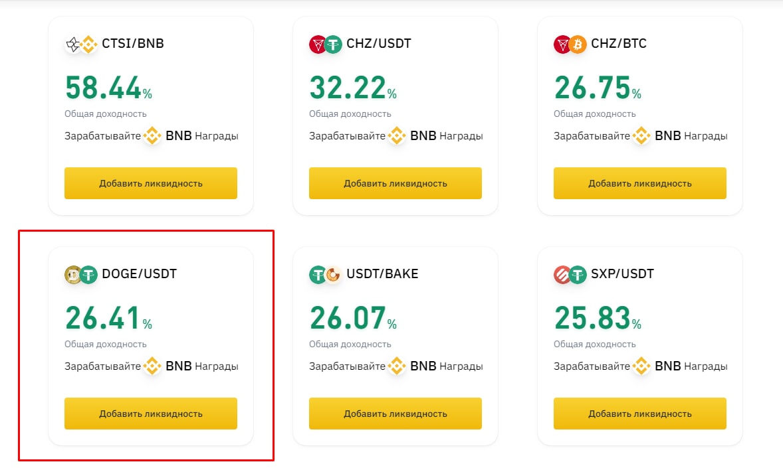Image resolution: width=783 pixels, height=468 pixels.
Task: Click BNB reward icon in CHZ/USDT card
Action: tap(397, 135)
